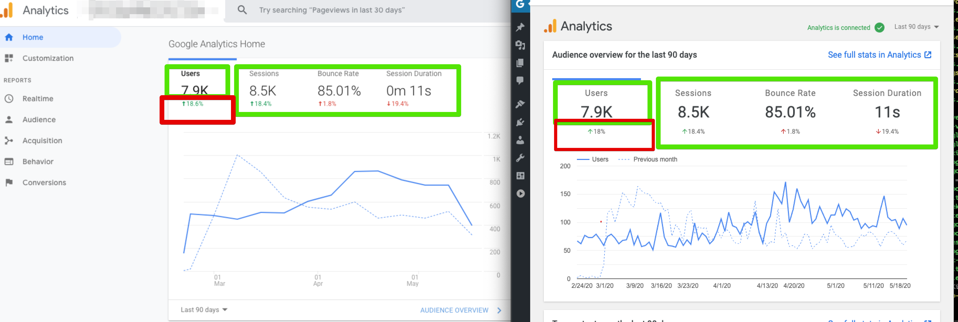Open the AUDIENCE OVERVIEW link

point(461,310)
